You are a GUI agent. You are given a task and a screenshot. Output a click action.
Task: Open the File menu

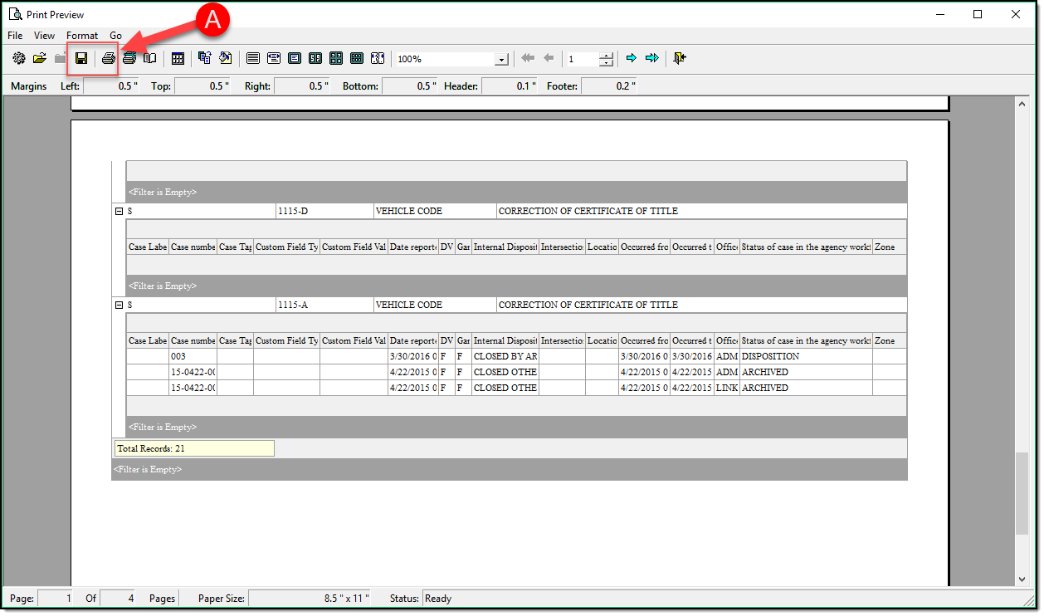[x=15, y=36]
